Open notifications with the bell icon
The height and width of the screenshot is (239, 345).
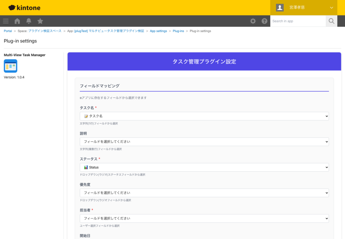29,21
